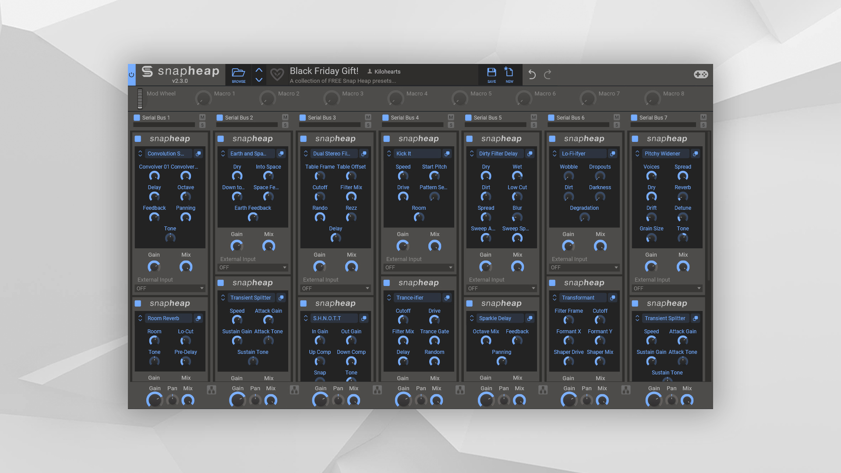This screenshot has height=473, width=841.
Task: Open External Input dropdown in Pitchy Widener module
Action: (667, 289)
